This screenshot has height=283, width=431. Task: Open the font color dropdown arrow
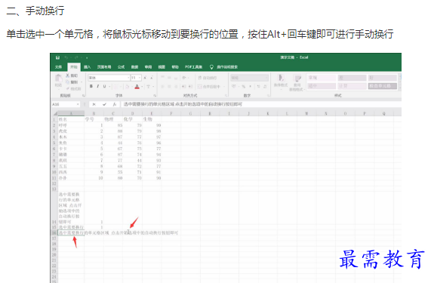tap(142, 87)
